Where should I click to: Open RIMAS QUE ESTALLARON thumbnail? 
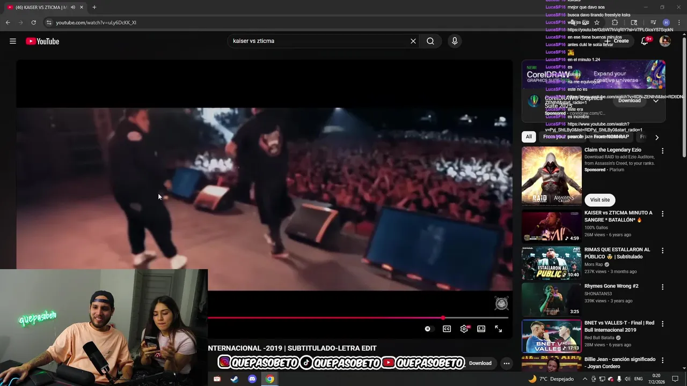pyautogui.click(x=552, y=263)
